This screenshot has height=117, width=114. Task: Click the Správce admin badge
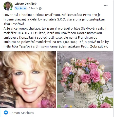click(x=21, y=8)
